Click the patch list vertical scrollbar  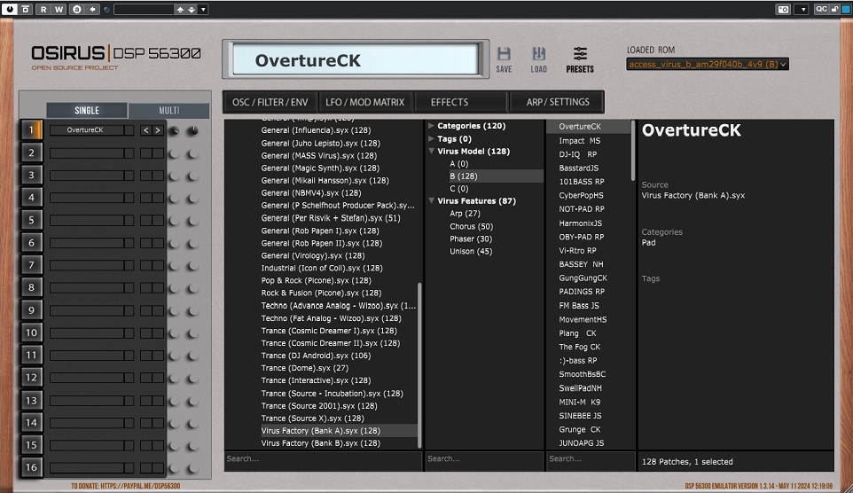click(633, 151)
